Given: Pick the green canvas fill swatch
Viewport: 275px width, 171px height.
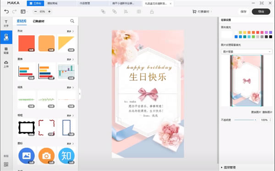Looking at the screenshot, I should [253, 37].
